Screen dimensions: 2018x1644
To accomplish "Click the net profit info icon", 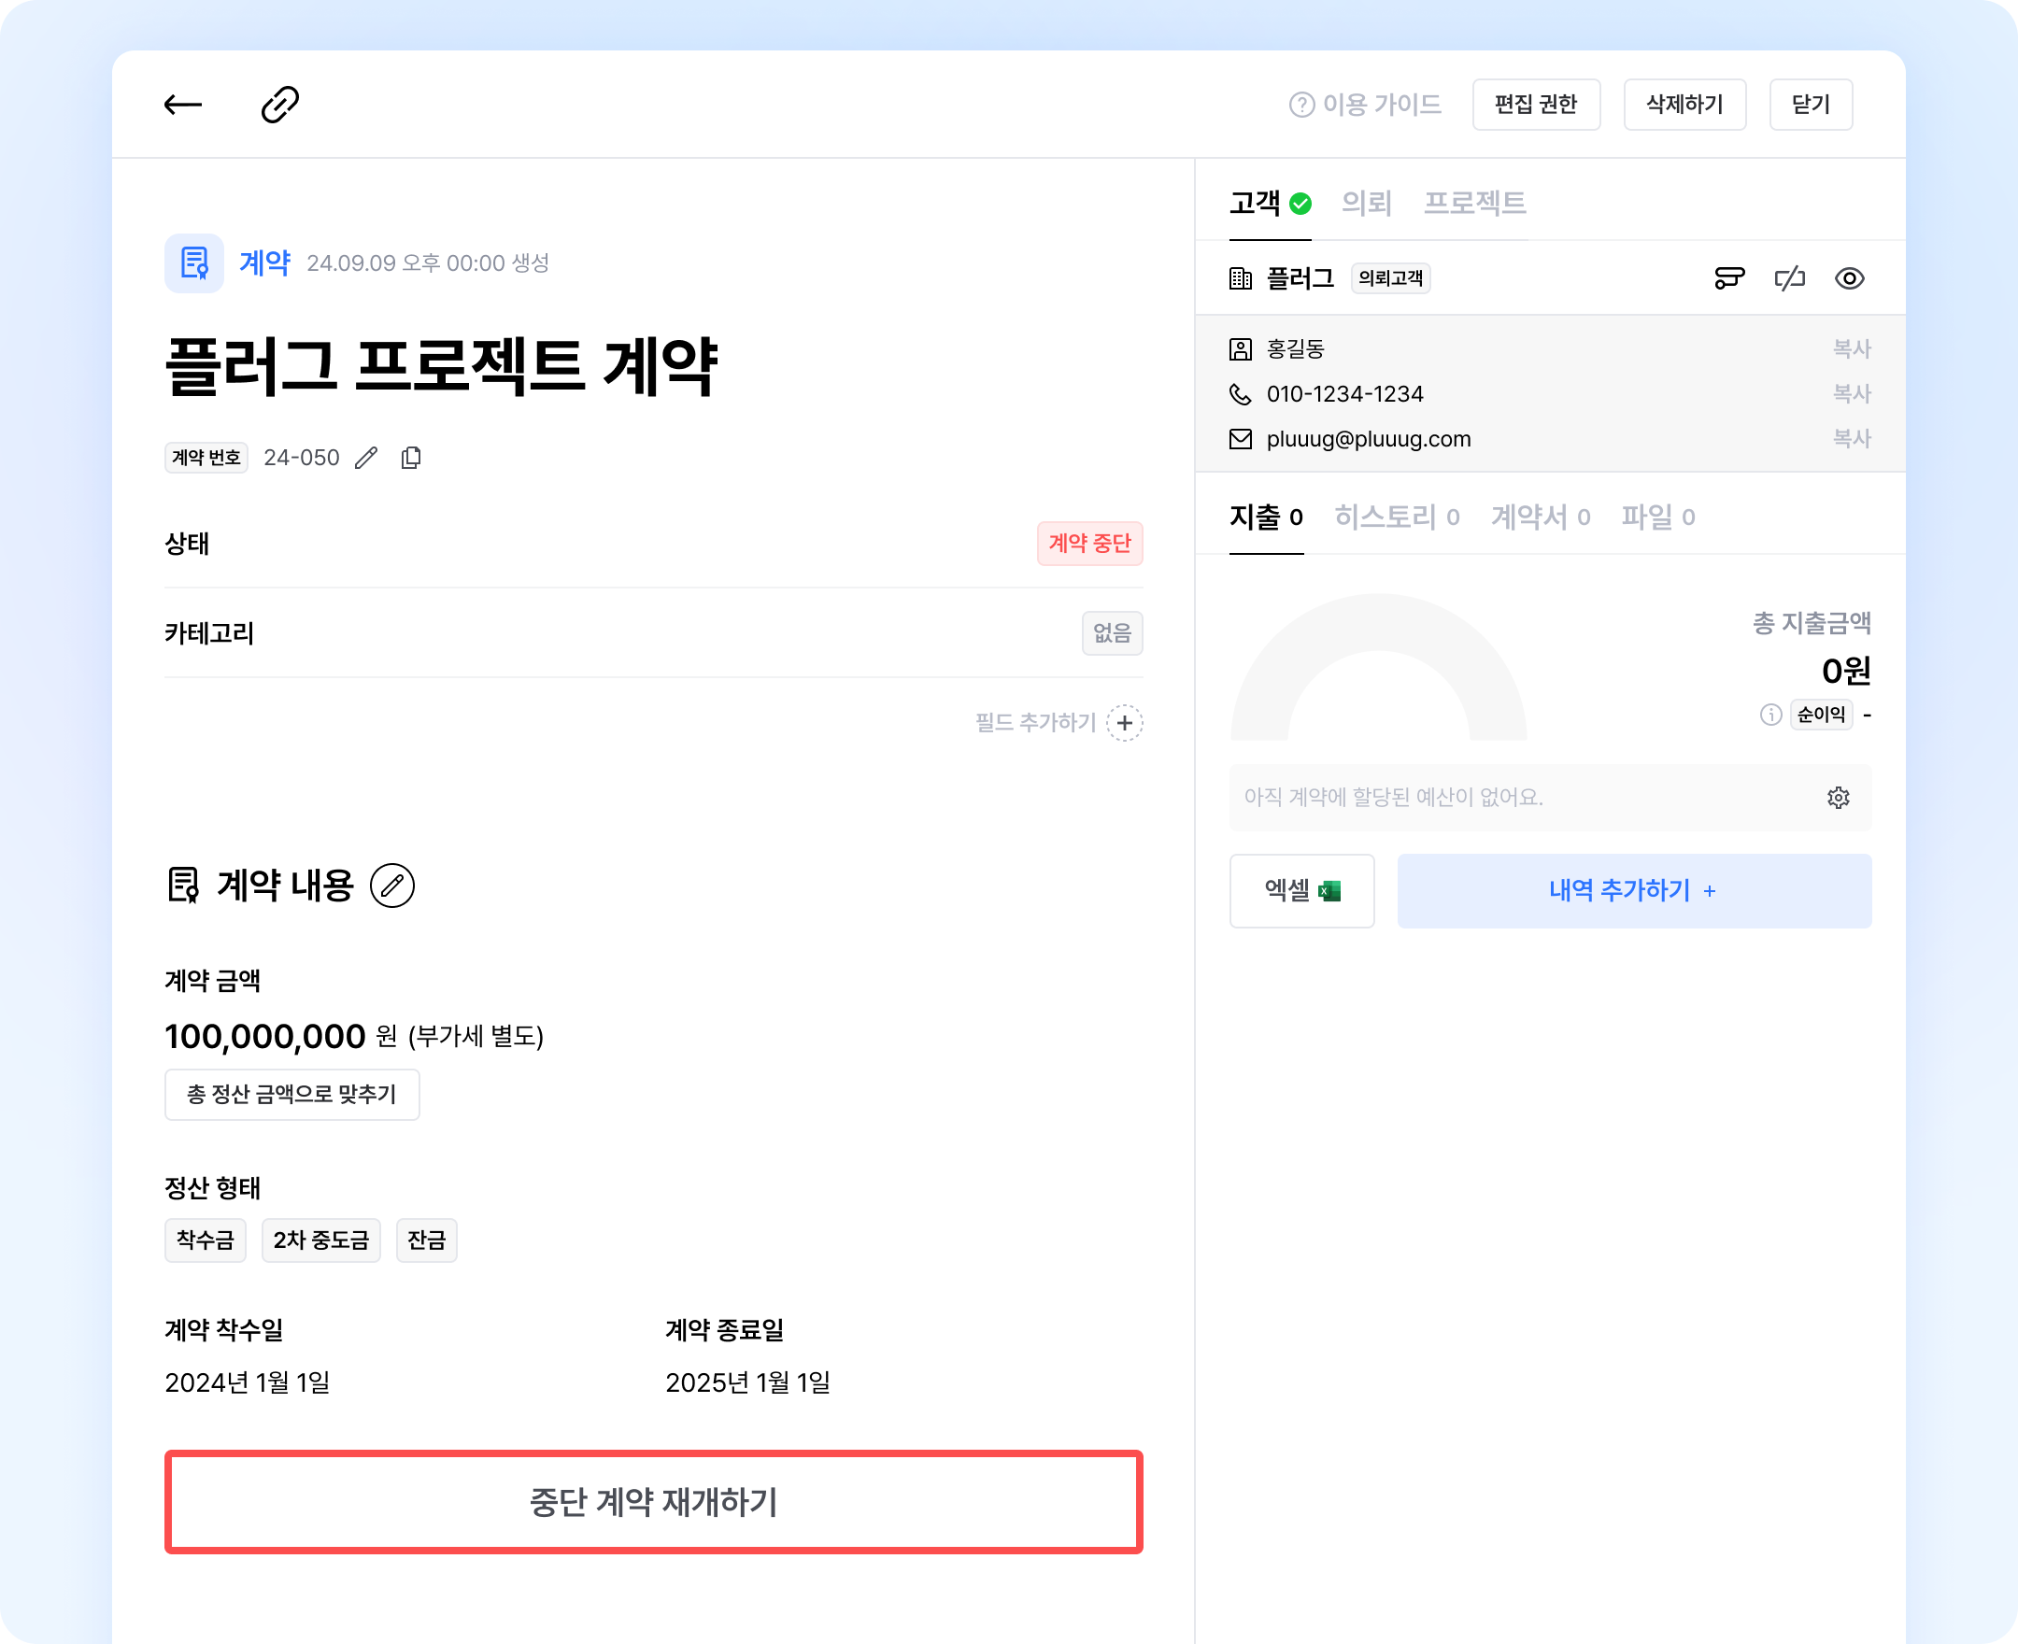I will pos(1770,715).
